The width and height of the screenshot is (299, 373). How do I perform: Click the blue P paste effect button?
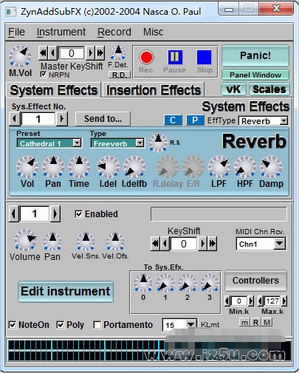[x=195, y=120]
